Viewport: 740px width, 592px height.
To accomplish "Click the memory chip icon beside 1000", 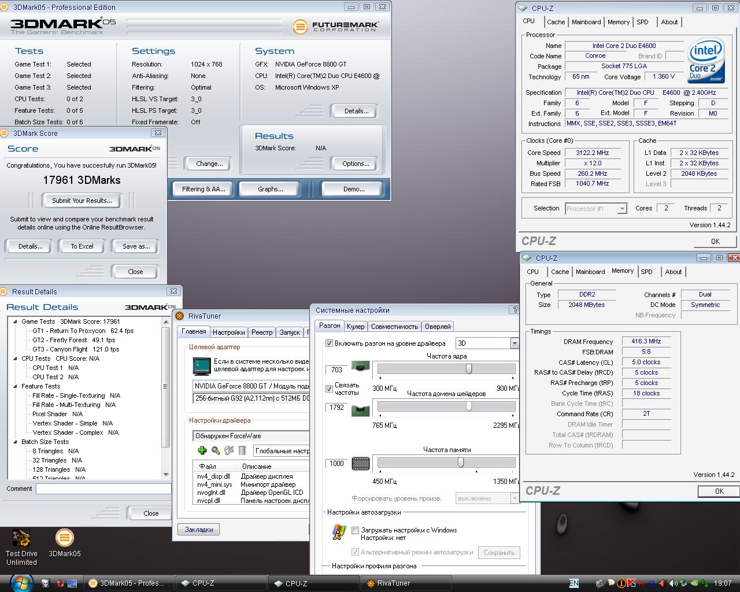I will click(x=360, y=463).
